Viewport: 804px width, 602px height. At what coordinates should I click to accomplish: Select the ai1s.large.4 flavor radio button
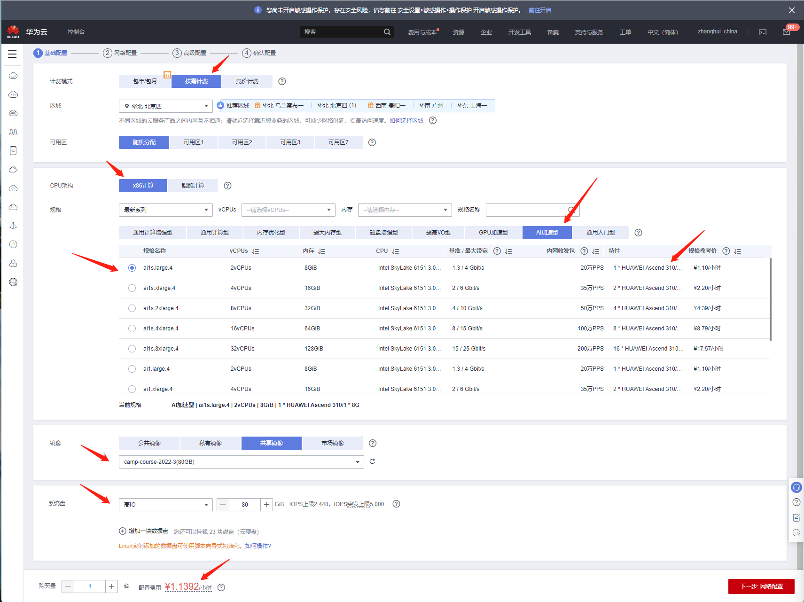(x=132, y=268)
